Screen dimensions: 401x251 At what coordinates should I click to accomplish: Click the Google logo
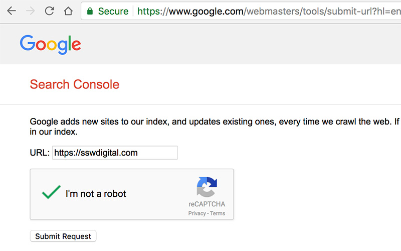pyautogui.click(x=50, y=45)
